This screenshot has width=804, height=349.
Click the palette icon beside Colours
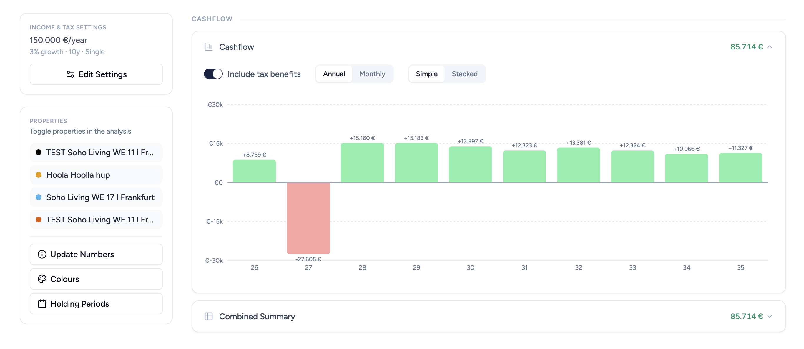tap(42, 279)
